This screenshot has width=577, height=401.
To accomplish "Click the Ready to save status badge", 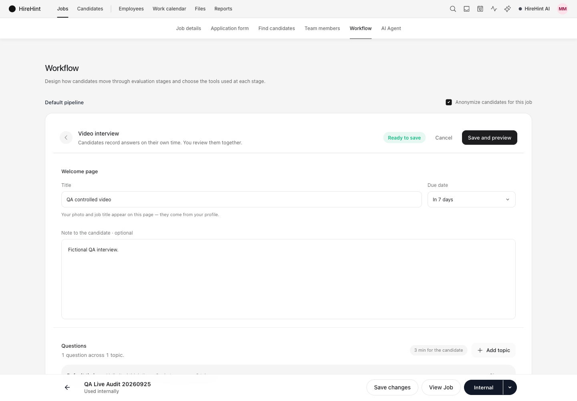I will tap(404, 138).
